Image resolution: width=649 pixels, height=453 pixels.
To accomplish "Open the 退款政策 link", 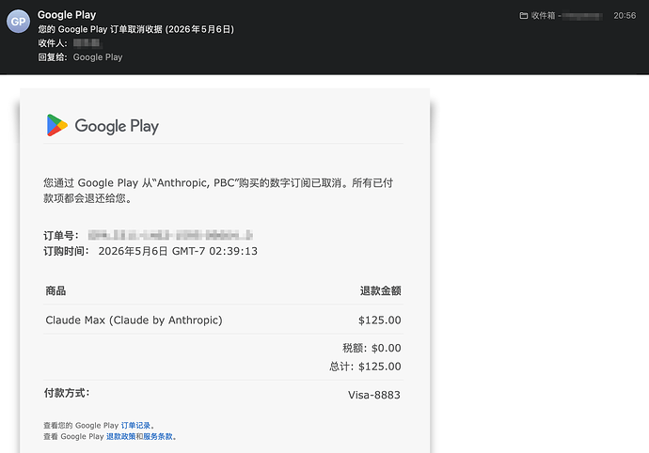I will pyautogui.click(x=120, y=436).
